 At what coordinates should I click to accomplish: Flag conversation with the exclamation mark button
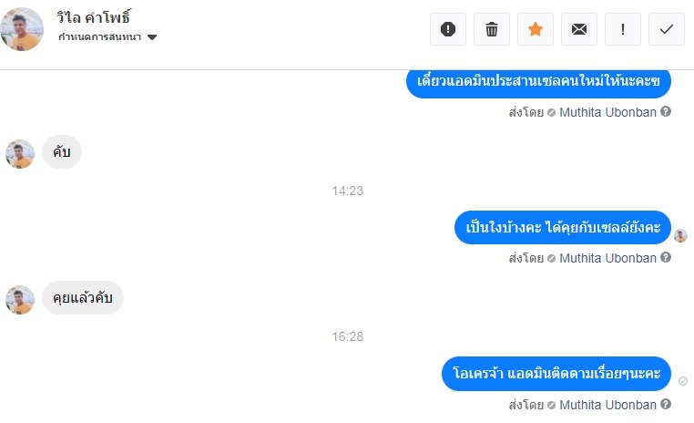click(623, 29)
